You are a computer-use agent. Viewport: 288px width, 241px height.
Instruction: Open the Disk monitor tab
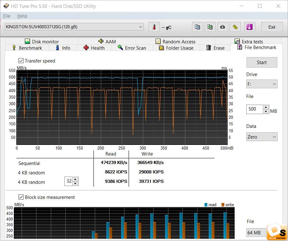tap(42, 41)
